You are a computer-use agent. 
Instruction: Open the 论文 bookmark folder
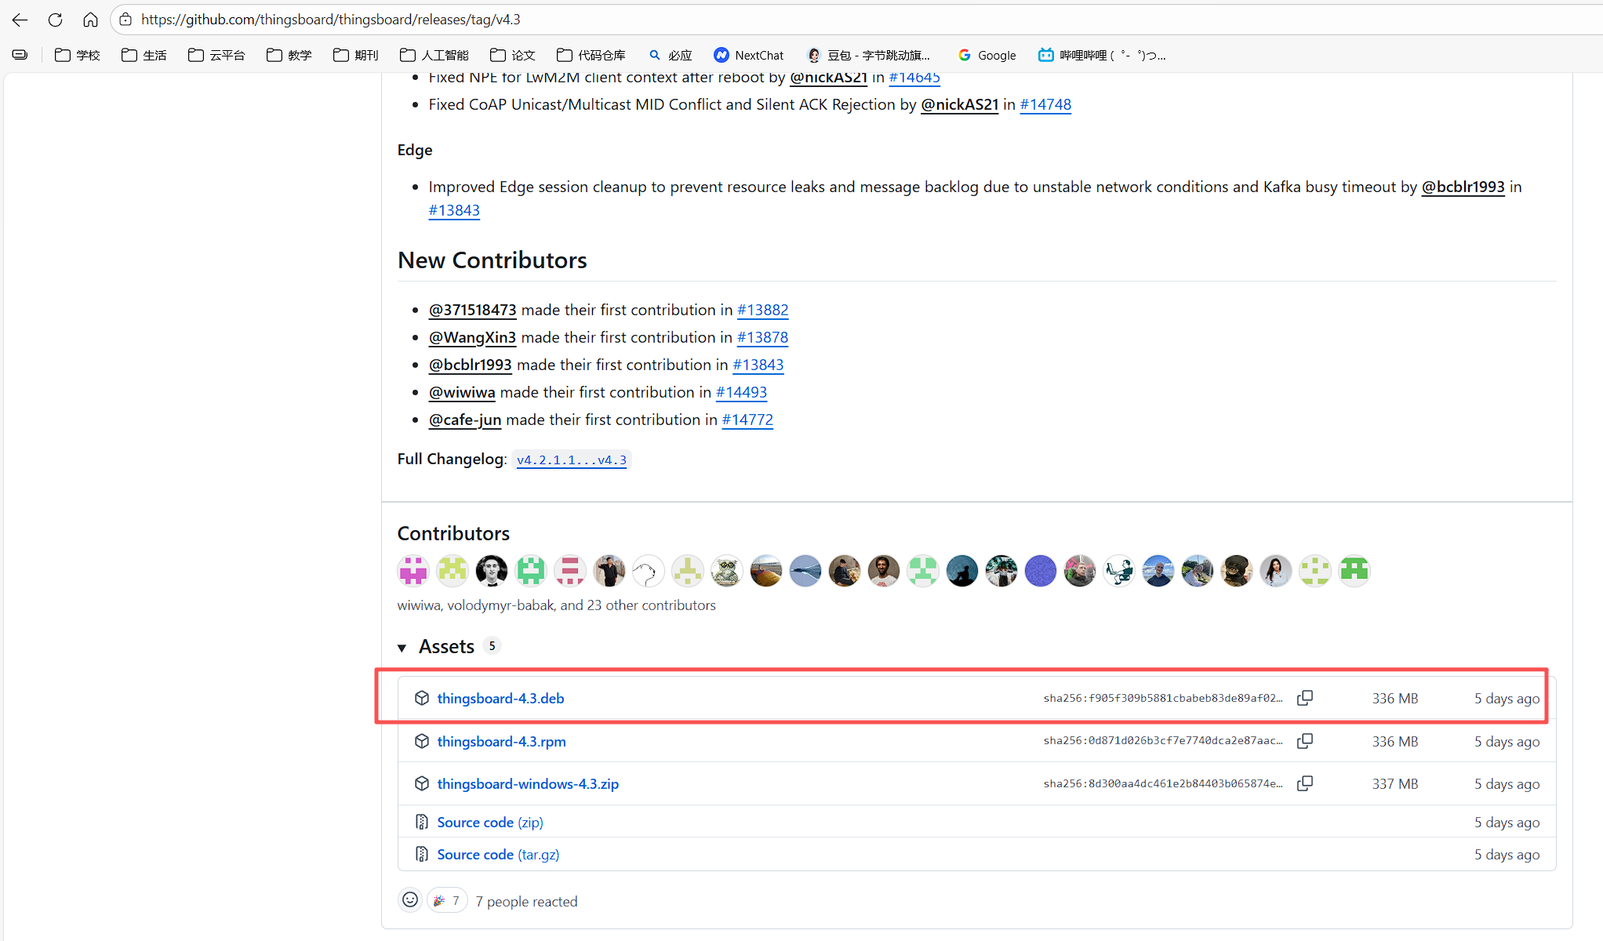(x=512, y=55)
